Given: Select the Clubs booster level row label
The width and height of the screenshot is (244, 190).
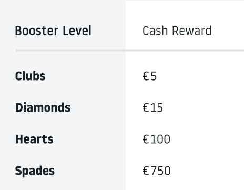Looking at the screenshot, I should tap(30, 76).
